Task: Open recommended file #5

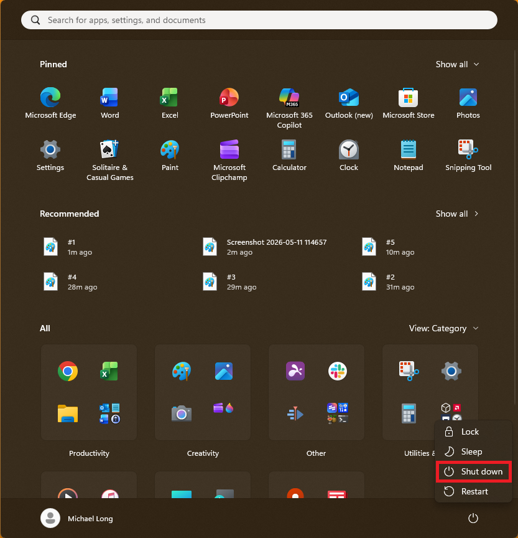Action: (x=389, y=247)
